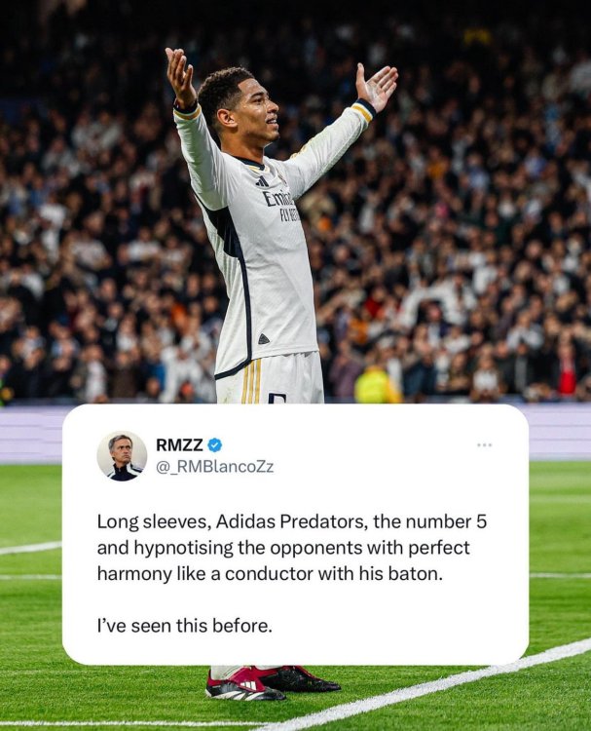Click the yellow-vested steward in background

pyautogui.click(x=377, y=384)
